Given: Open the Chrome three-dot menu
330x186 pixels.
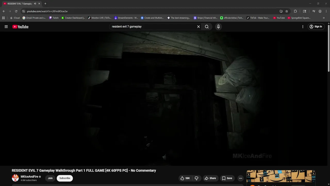Looking at the screenshot, I should point(326,11).
